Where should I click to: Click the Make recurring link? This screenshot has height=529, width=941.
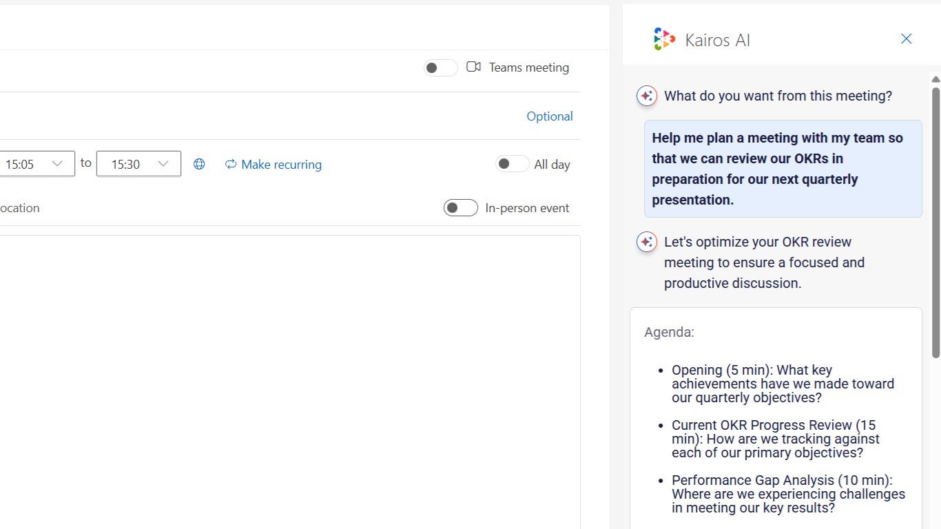(281, 165)
